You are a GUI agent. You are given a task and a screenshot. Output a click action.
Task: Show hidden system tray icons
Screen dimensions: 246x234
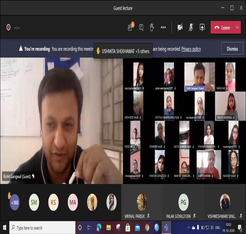pyautogui.click(x=189, y=228)
